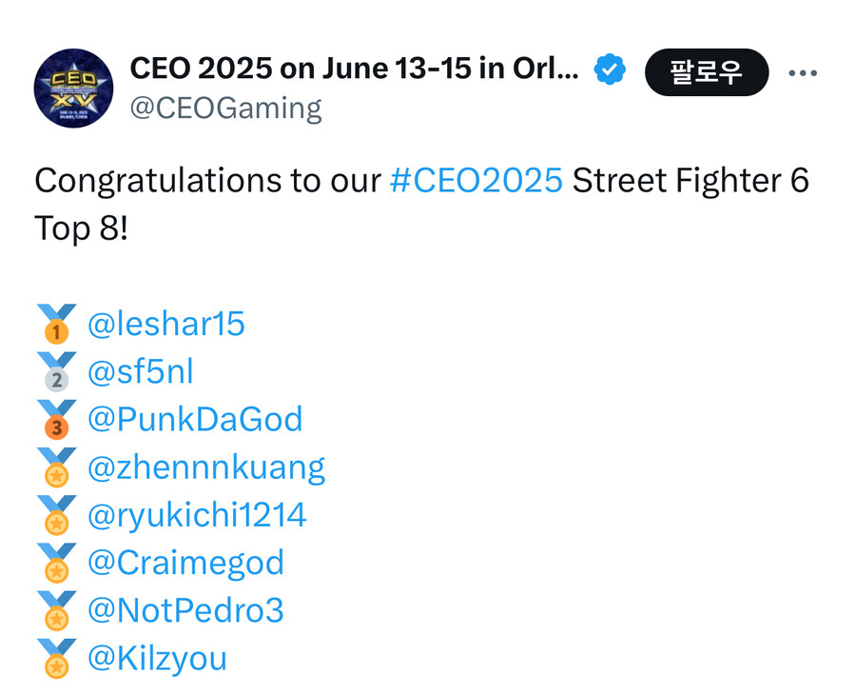Open the @CEOGaming handle
The height and width of the screenshot is (695, 856).
225,109
